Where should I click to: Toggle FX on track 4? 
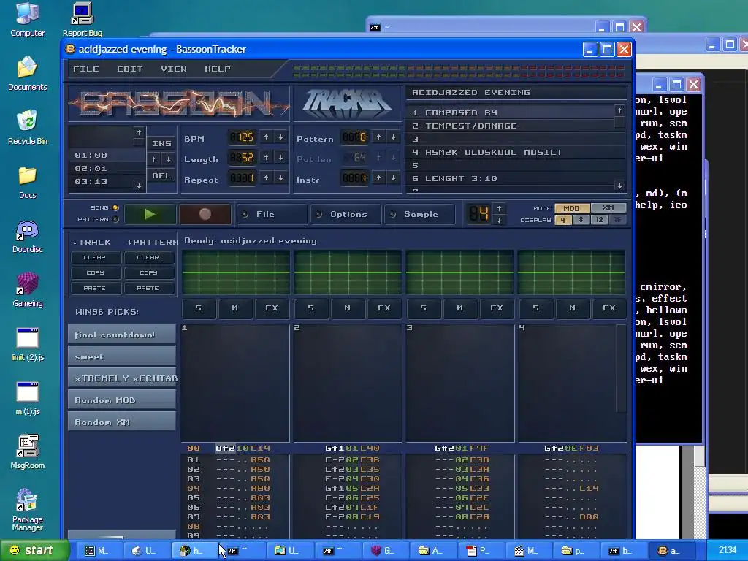(609, 308)
